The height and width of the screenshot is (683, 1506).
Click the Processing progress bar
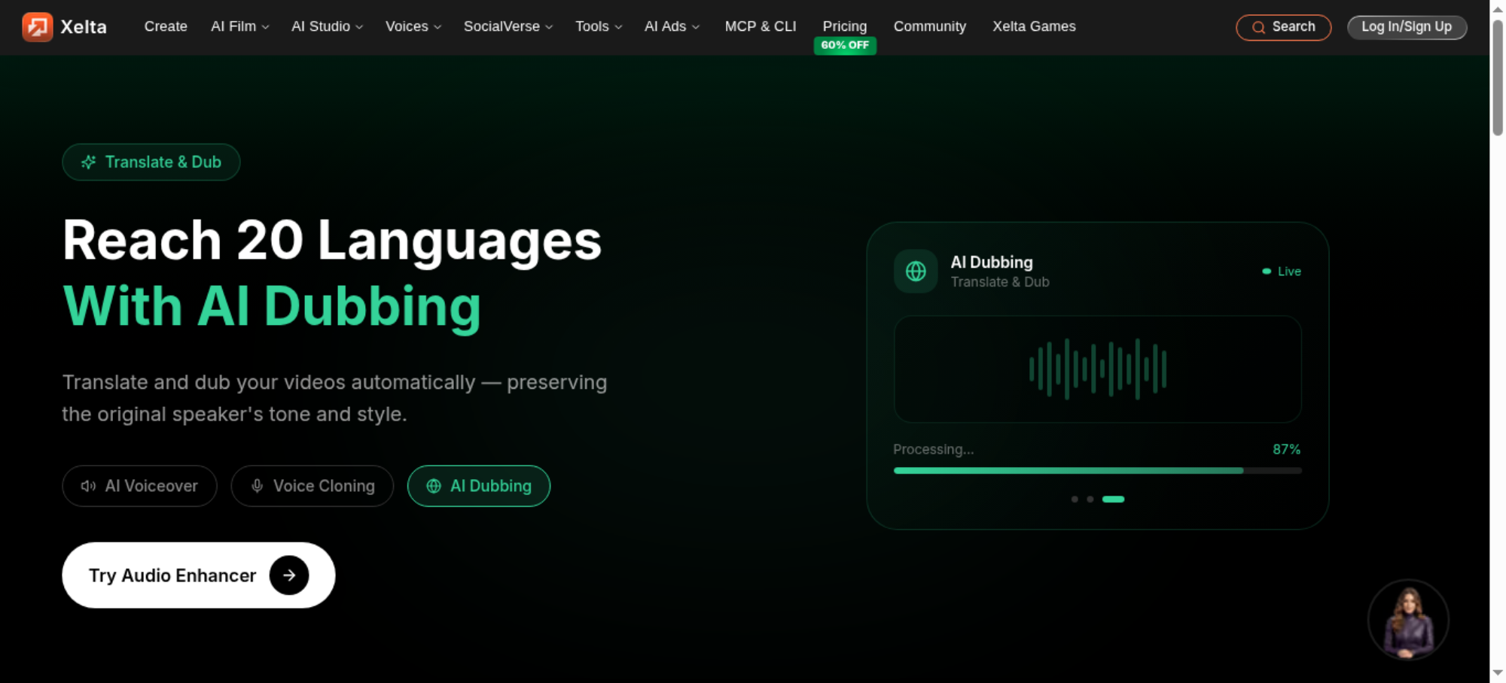tap(1098, 471)
